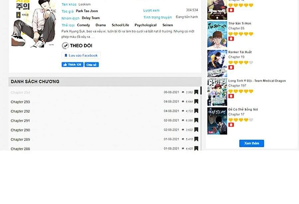Click the eye views icon for Chapter 292

point(183,111)
